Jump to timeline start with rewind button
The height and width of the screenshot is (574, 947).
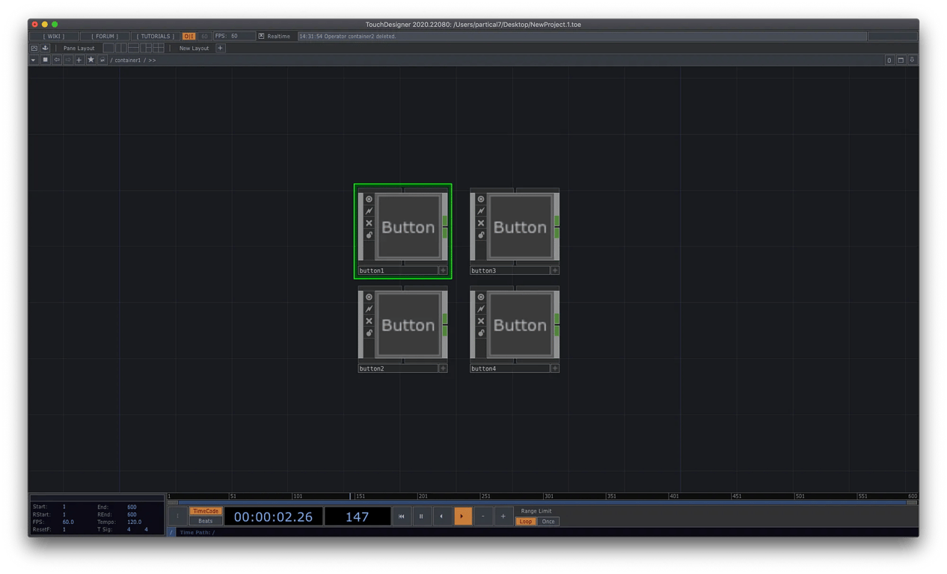point(402,516)
